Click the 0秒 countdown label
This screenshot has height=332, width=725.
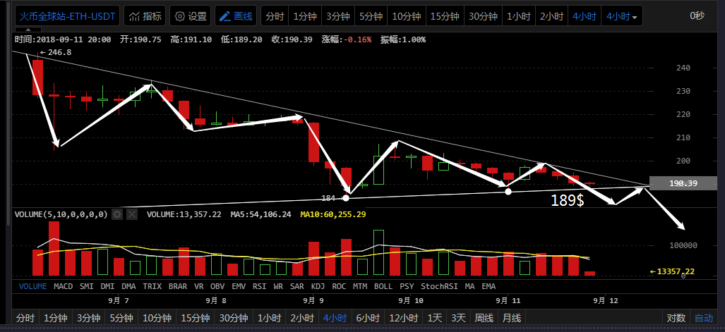(697, 16)
